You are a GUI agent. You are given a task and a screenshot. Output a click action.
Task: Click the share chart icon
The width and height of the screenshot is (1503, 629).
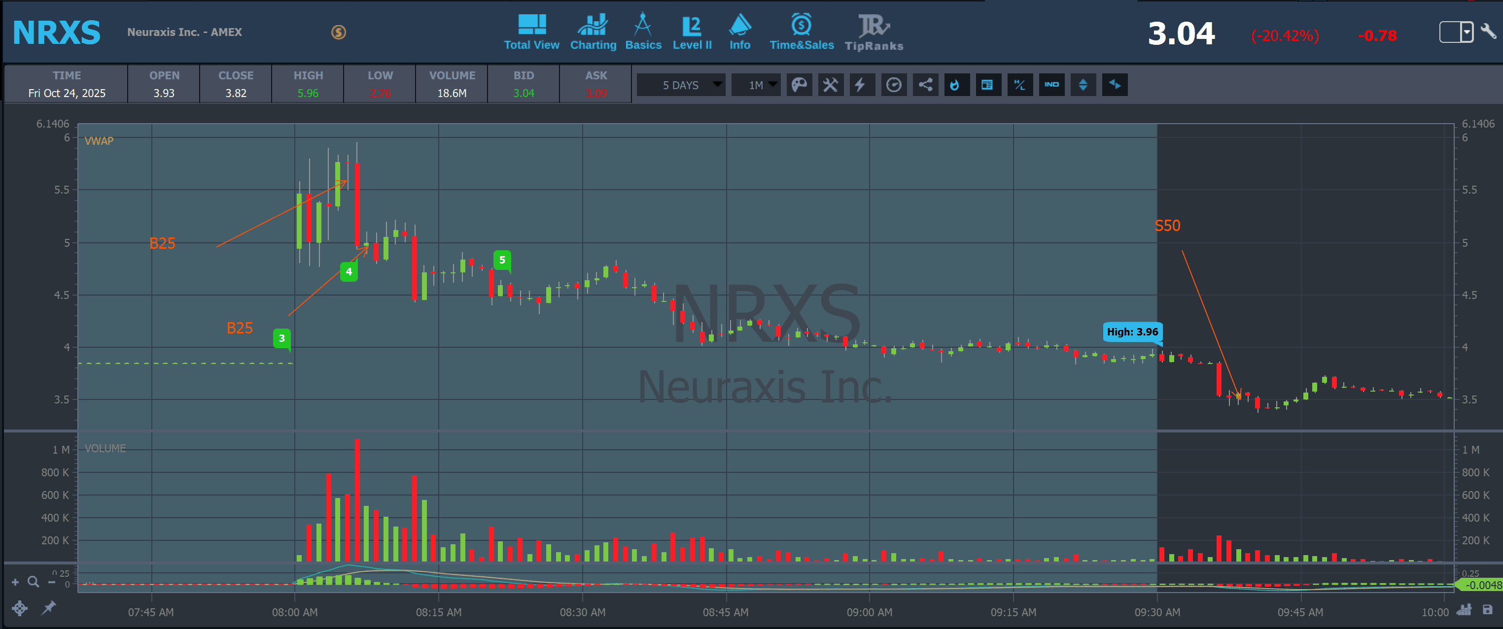point(925,85)
